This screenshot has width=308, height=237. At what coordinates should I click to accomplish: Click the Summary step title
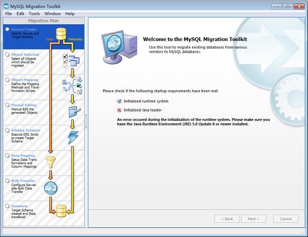[20, 206]
